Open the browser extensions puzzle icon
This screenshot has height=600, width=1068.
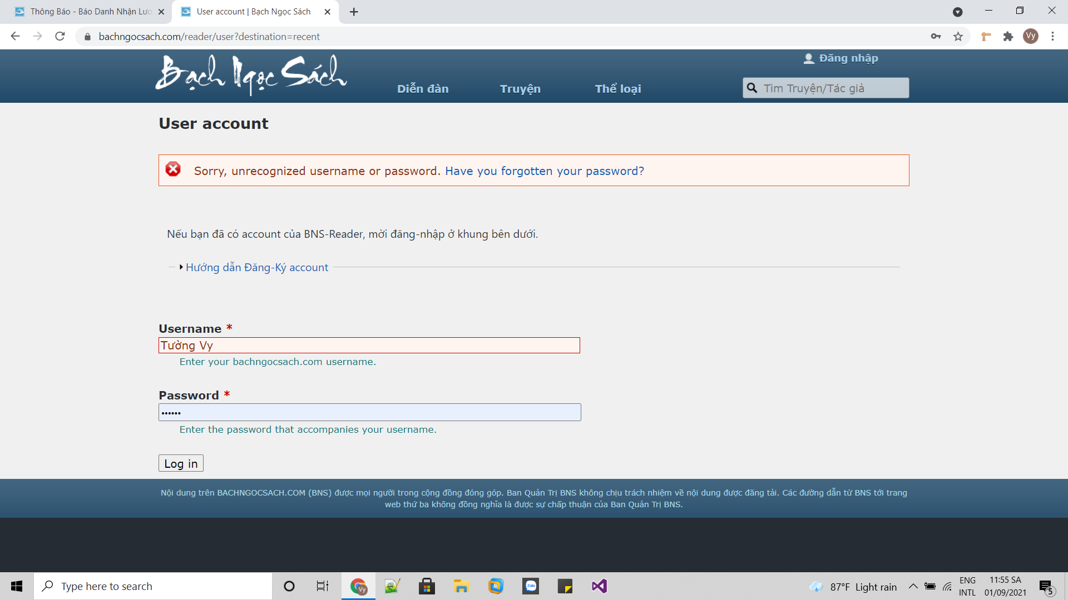1008,37
